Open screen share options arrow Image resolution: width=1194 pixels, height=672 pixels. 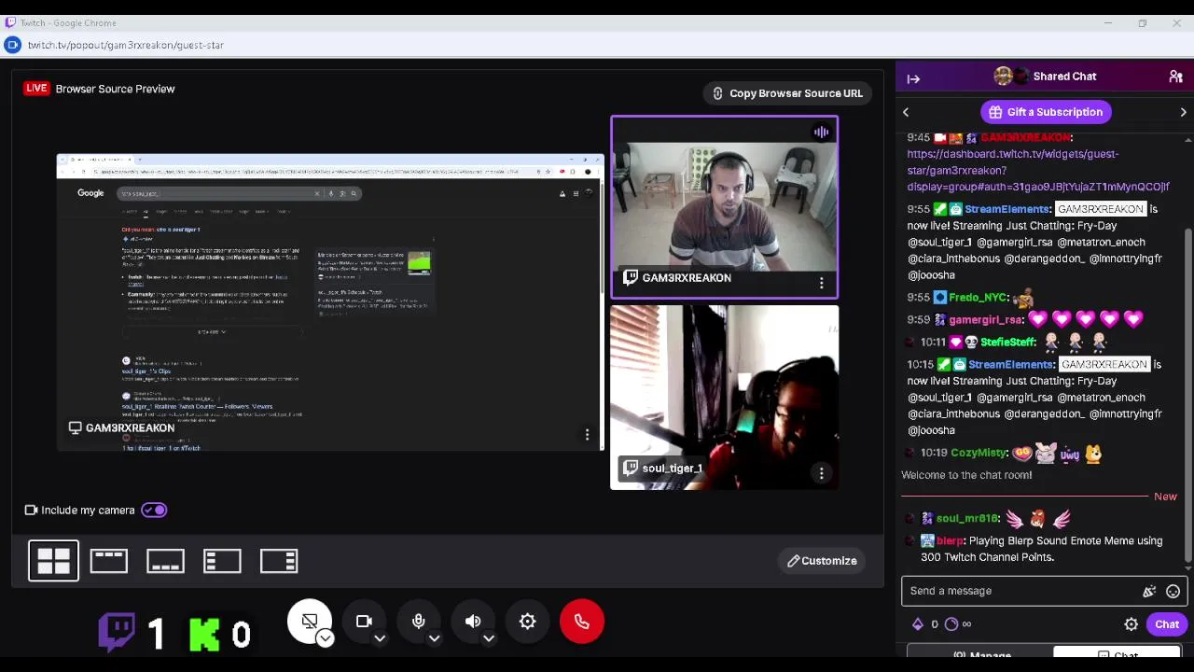(x=325, y=638)
